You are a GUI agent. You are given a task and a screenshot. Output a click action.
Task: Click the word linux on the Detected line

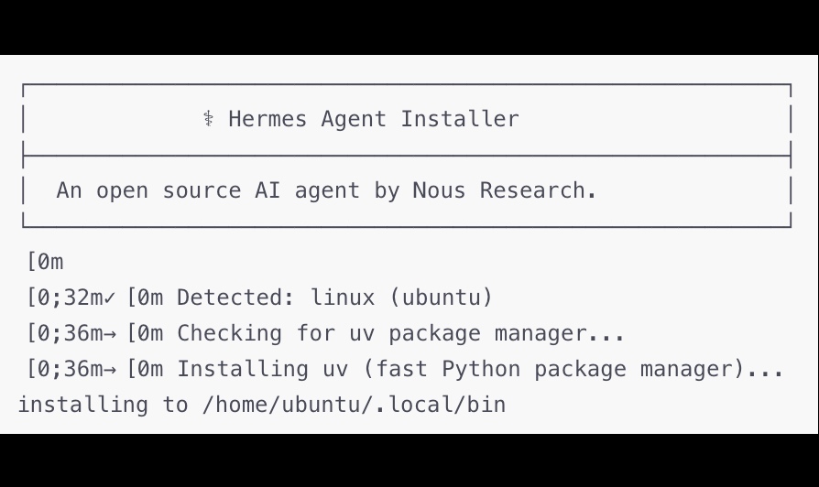point(343,298)
